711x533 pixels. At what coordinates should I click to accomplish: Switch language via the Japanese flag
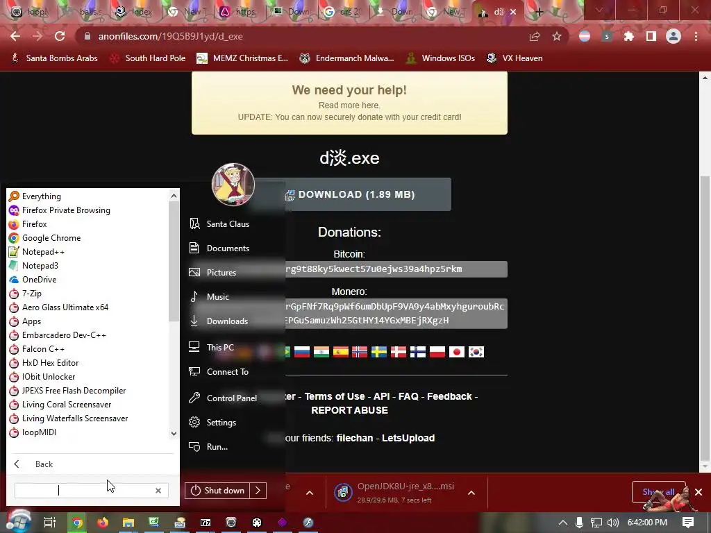coord(457,352)
